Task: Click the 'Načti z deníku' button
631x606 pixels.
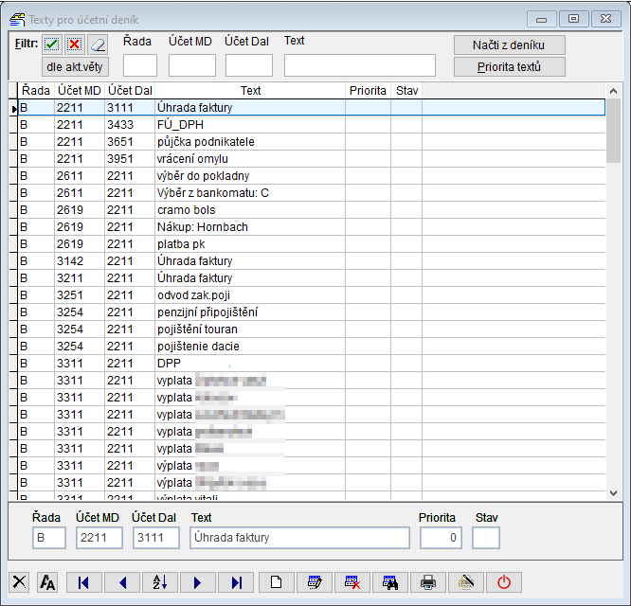Action: click(509, 45)
